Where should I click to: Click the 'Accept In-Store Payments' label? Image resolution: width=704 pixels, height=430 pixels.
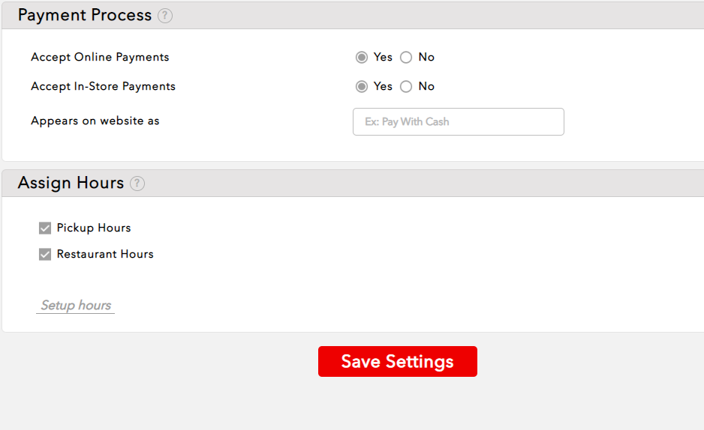(x=103, y=87)
